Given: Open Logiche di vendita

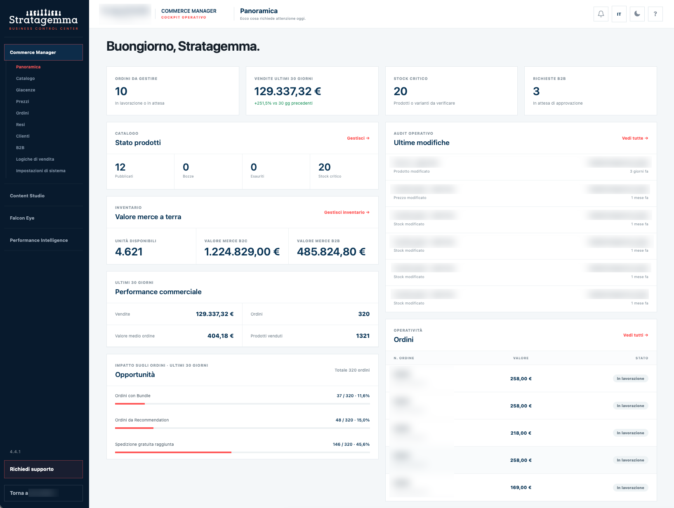Looking at the screenshot, I should [35, 159].
